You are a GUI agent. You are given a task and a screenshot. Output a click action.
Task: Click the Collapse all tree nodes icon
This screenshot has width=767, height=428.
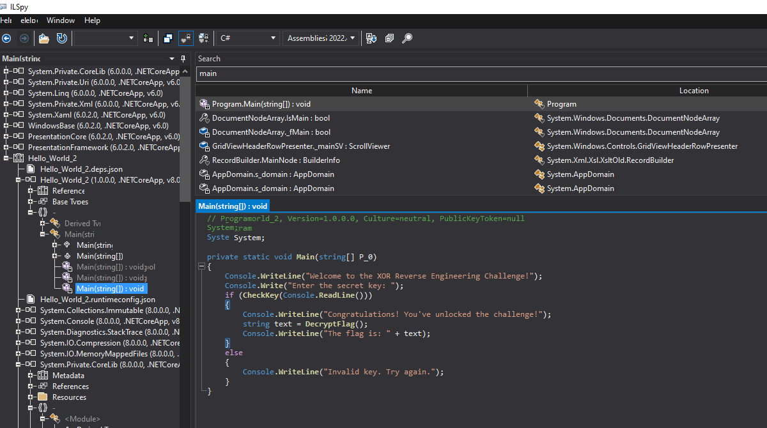(389, 38)
